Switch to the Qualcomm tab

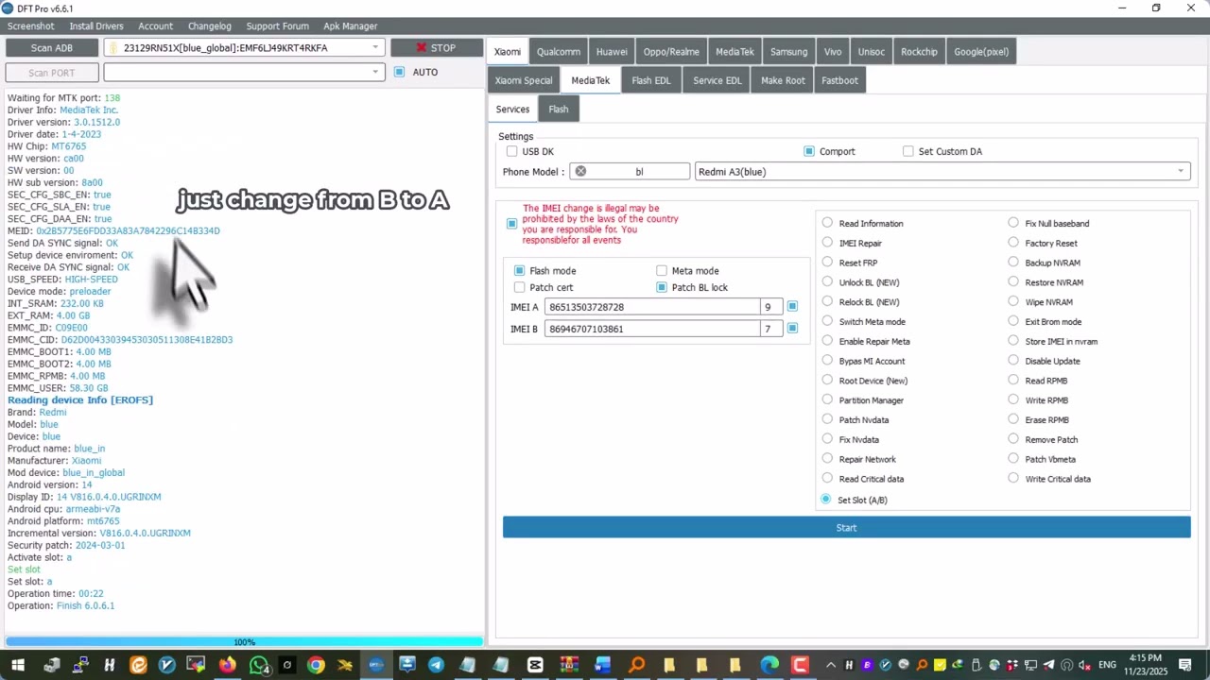click(559, 52)
